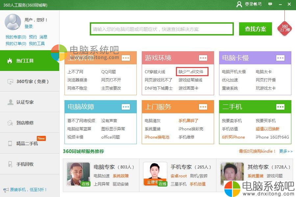The image size is (296, 197).
Task: Click 系统故障 tag under 电脑专家
Action: (121, 176)
